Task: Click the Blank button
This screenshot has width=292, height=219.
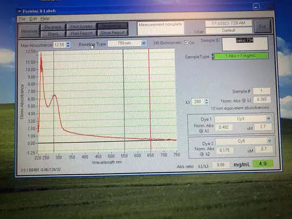Action: 53,34
